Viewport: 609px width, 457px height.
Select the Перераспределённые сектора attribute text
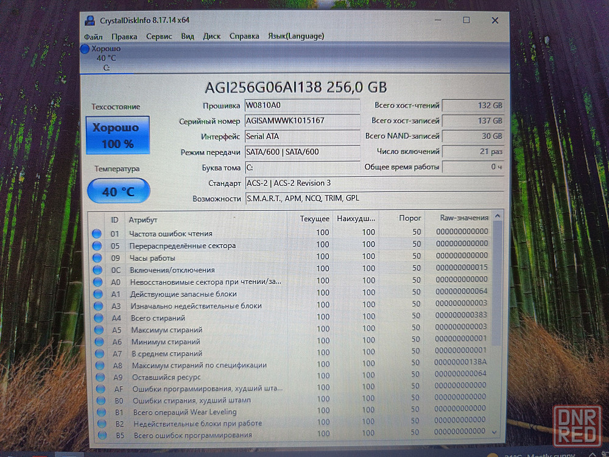[183, 246]
